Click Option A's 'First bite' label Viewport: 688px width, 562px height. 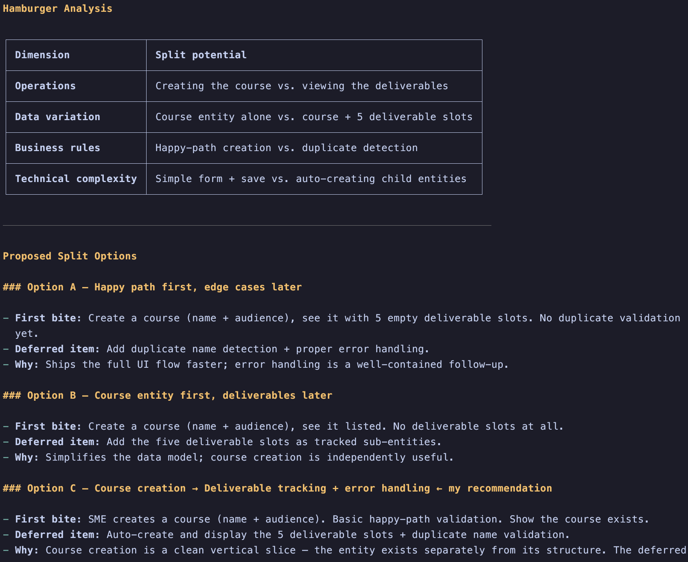(x=48, y=318)
